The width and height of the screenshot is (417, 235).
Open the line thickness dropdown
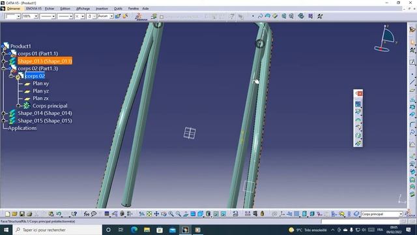click(53, 16)
